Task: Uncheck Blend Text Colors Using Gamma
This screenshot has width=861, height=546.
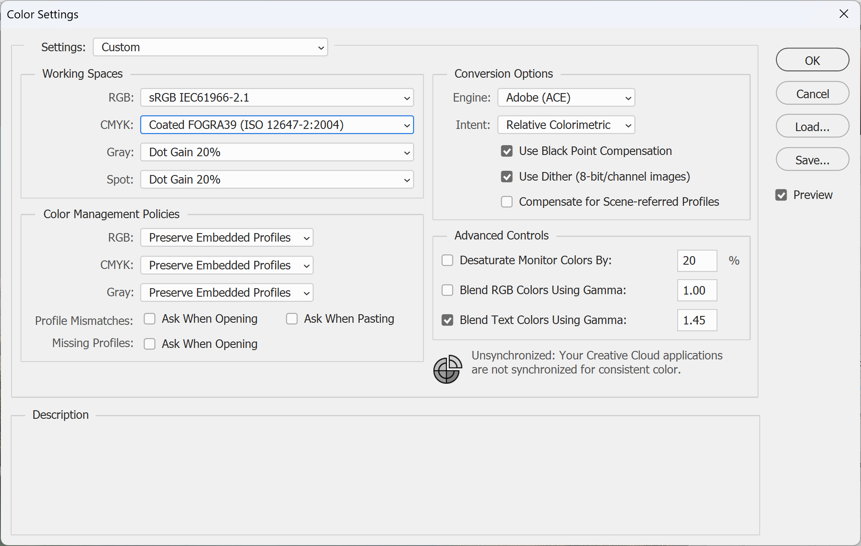Action: click(x=447, y=320)
